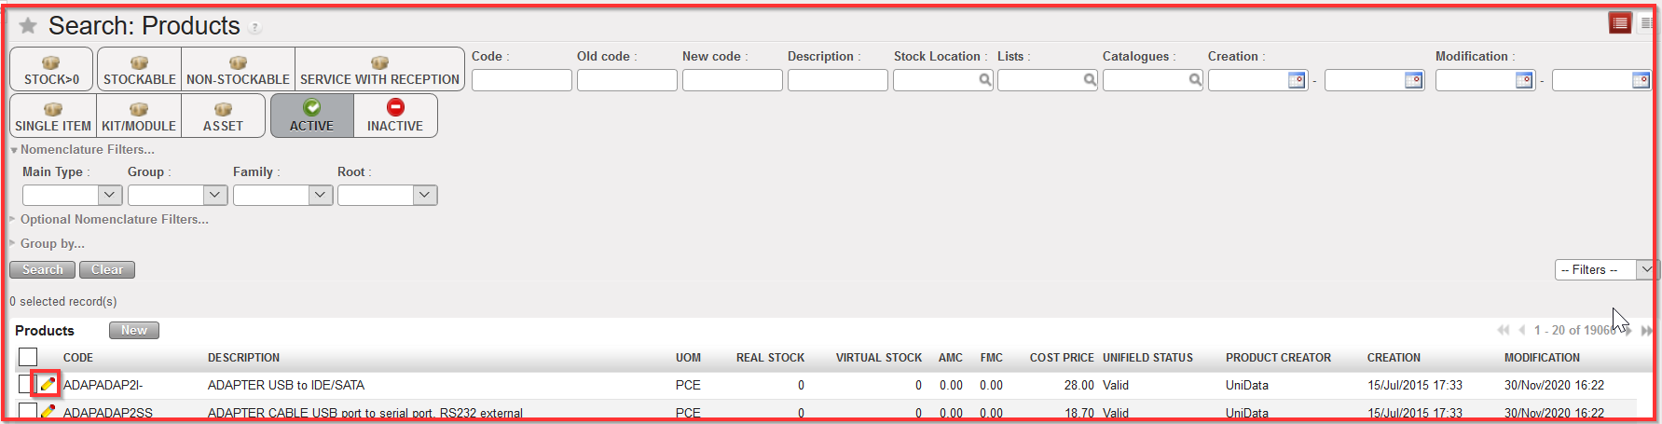Edit the ADAPADAP2I- product with the pencil icon
The image size is (1662, 424).
tap(47, 384)
